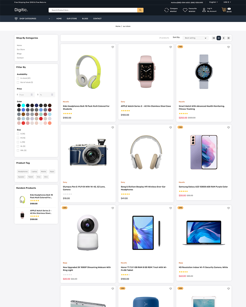Add Kids Headphones to wishlist heart
Image resolution: width=246 pixels, height=307 pixels.
113,47
